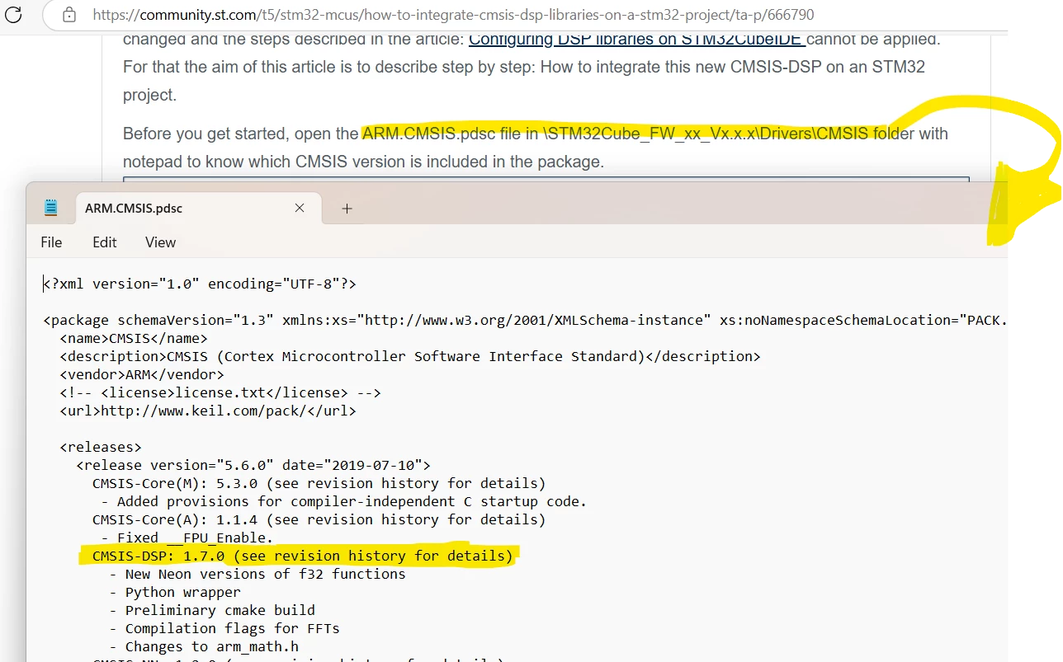The image size is (1063, 662).
Task: Click the CMSIS description tag line
Action: click(410, 356)
